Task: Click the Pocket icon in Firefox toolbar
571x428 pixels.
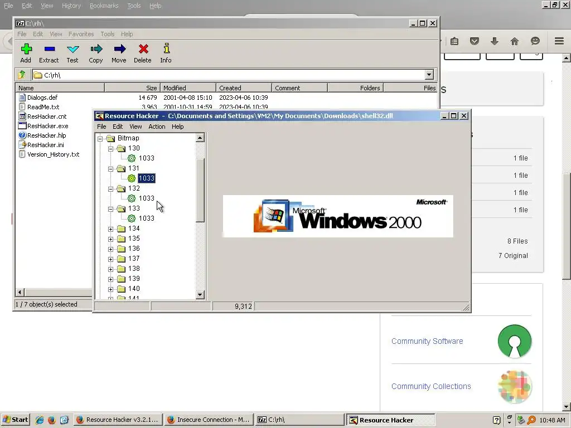Action: [x=475, y=41]
